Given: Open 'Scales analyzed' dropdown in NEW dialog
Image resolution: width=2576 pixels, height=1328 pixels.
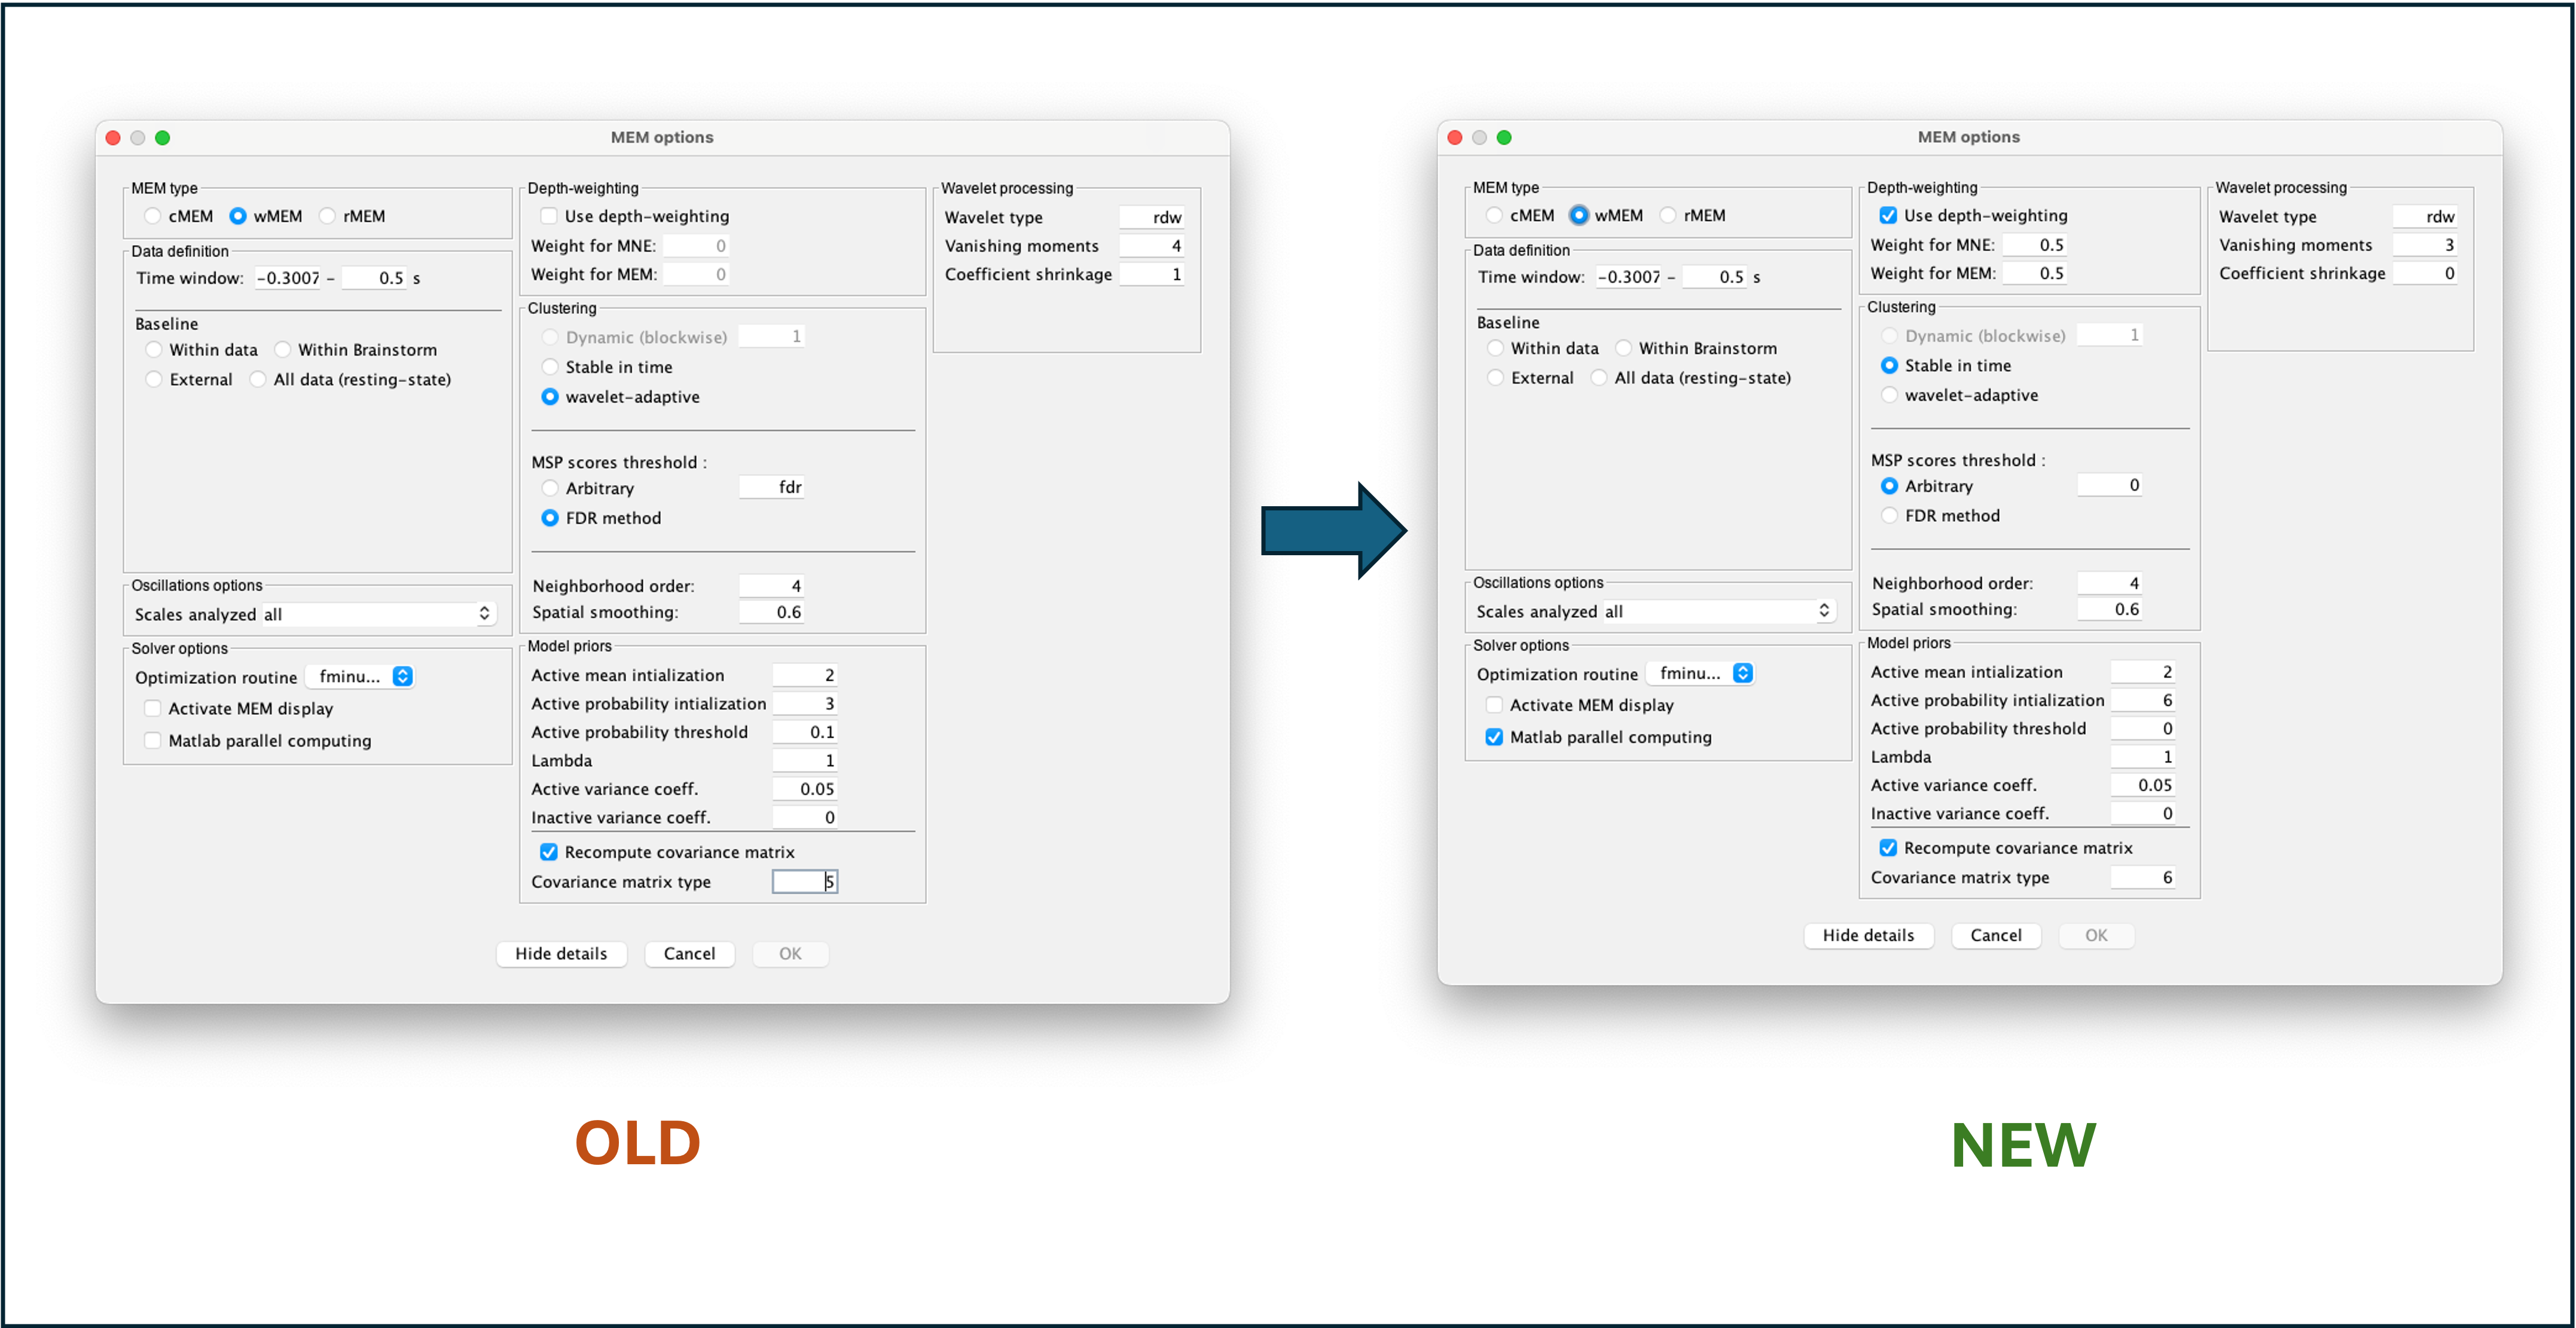Looking at the screenshot, I should click(x=1720, y=611).
